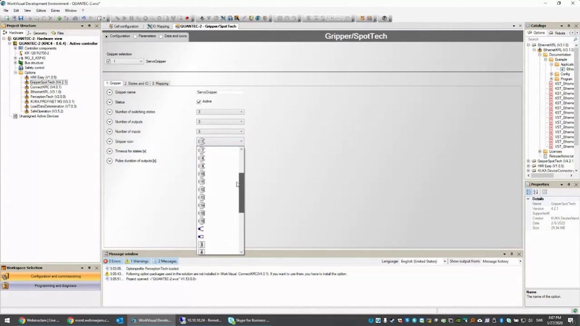Toggle the Messages filter button

click(165, 261)
